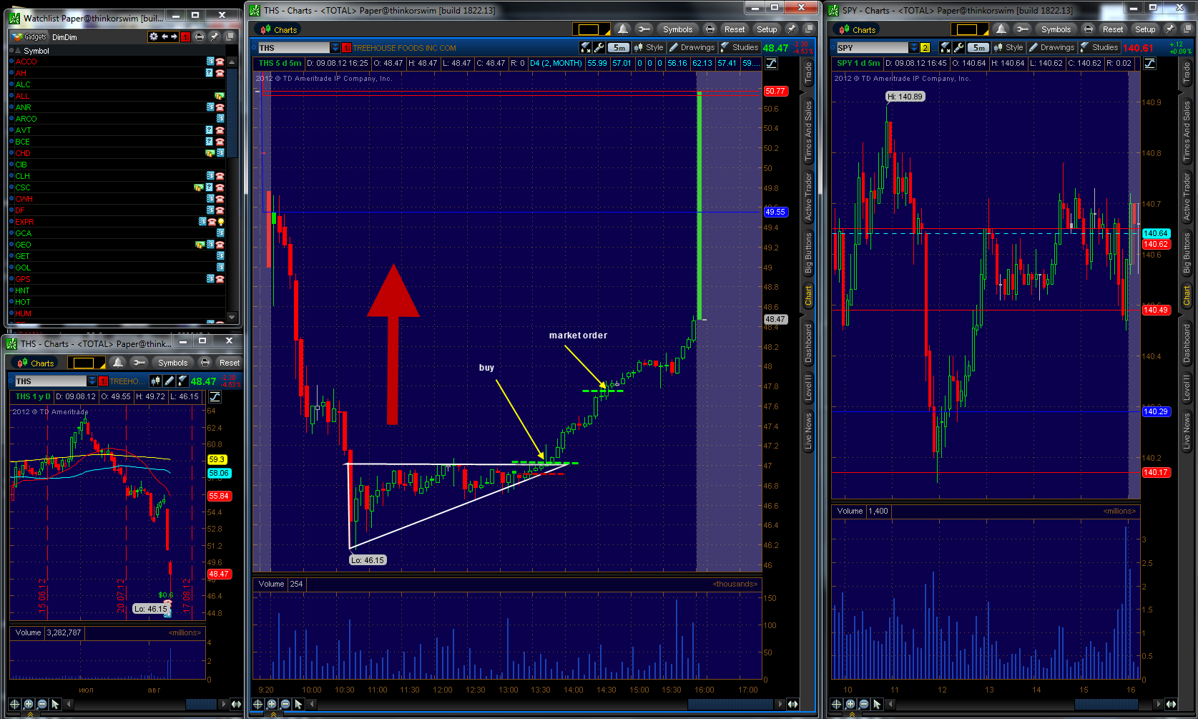
Task: Click Charts tab in THS main window
Action: click(278, 29)
